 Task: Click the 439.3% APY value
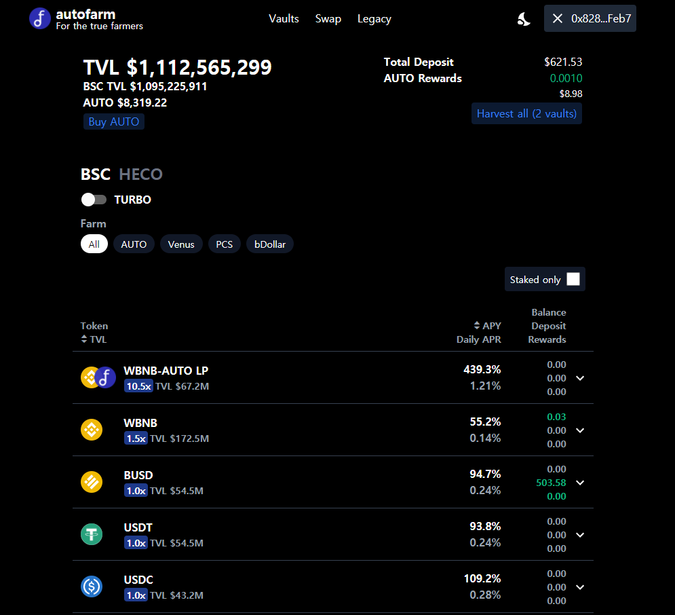click(x=482, y=369)
